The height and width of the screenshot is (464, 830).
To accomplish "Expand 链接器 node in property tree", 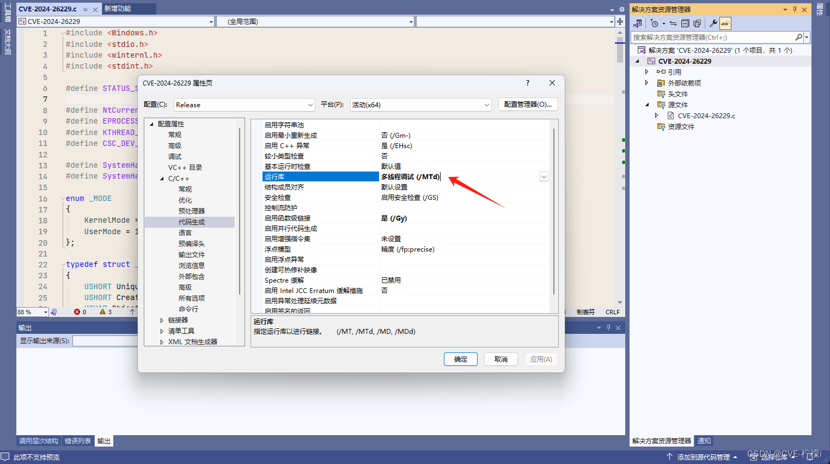I will click(x=162, y=320).
